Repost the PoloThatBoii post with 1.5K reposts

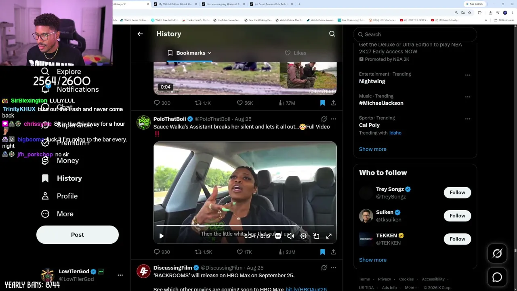(204, 252)
